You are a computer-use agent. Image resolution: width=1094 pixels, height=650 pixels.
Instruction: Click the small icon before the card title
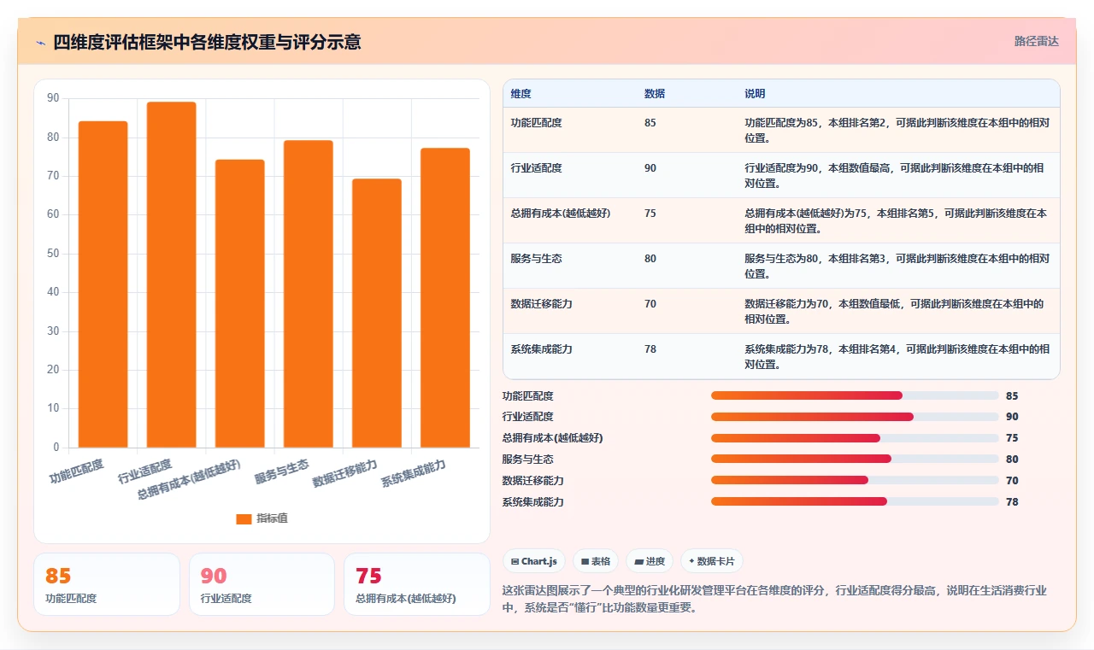(40, 42)
